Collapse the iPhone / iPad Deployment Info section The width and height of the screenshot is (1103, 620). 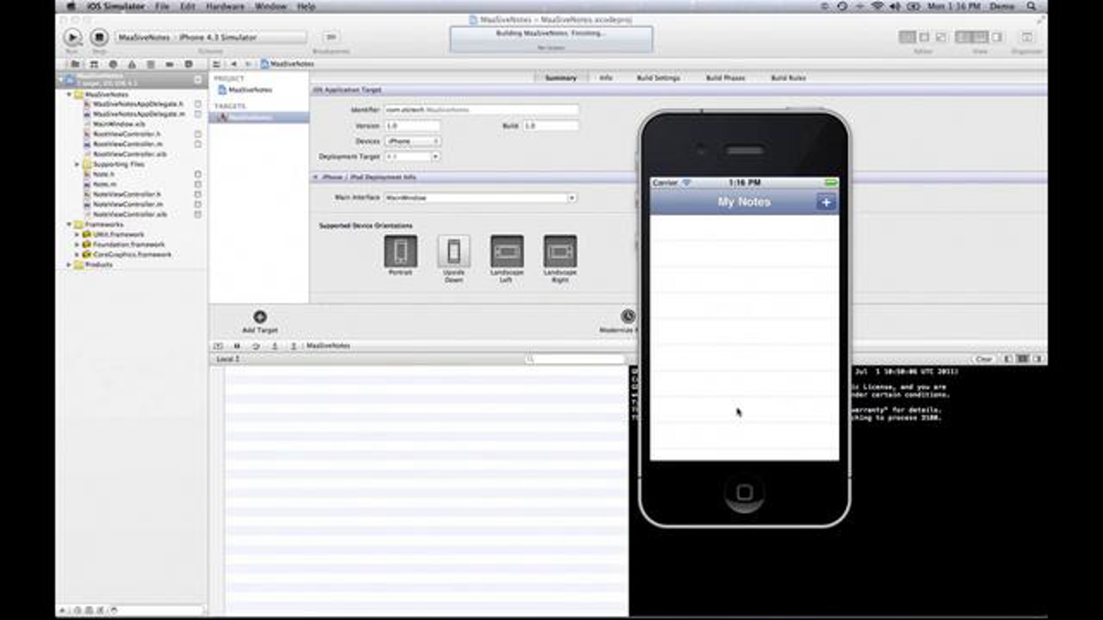click(316, 177)
